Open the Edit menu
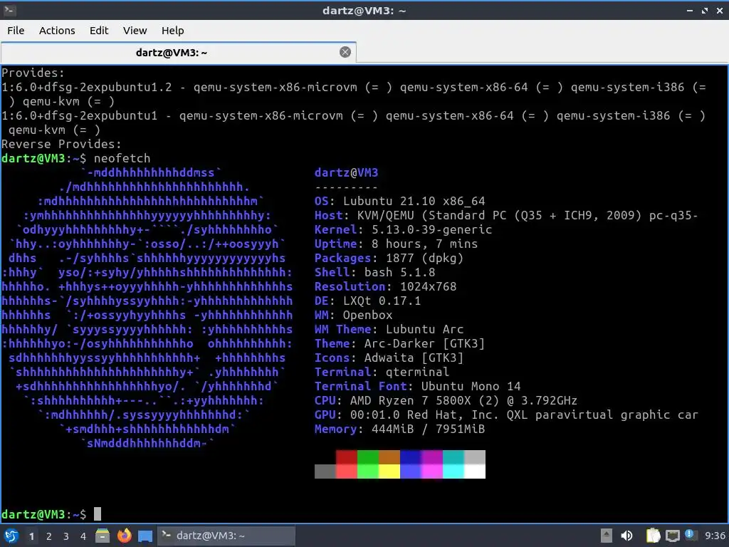Image resolution: width=729 pixels, height=547 pixels. point(99,31)
